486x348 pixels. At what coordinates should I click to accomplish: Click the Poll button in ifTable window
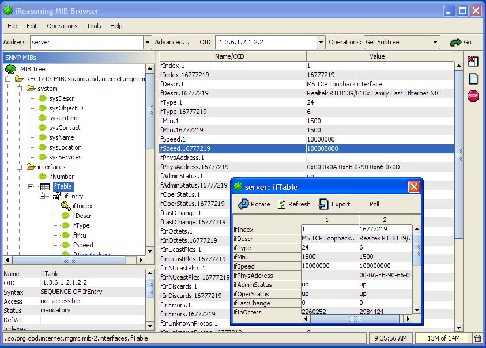tap(374, 204)
